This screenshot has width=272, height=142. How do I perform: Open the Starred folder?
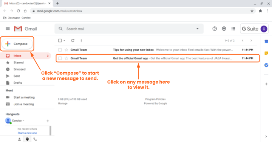19,63
